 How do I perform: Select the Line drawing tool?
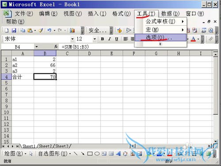(x=76, y=154)
